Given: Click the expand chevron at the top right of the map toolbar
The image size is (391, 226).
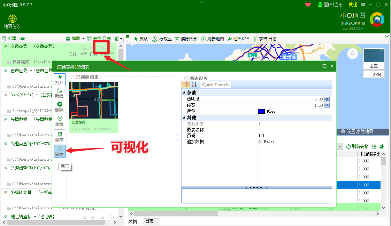Looking at the screenshot, I should [386, 37].
